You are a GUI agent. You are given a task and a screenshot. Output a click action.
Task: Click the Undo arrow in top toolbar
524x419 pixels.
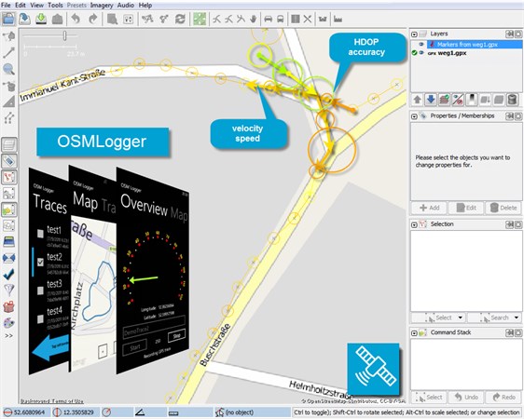76,19
